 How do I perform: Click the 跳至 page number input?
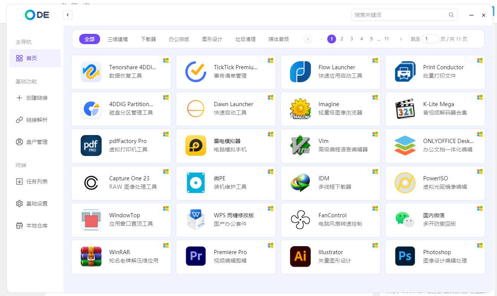(430, 39)
